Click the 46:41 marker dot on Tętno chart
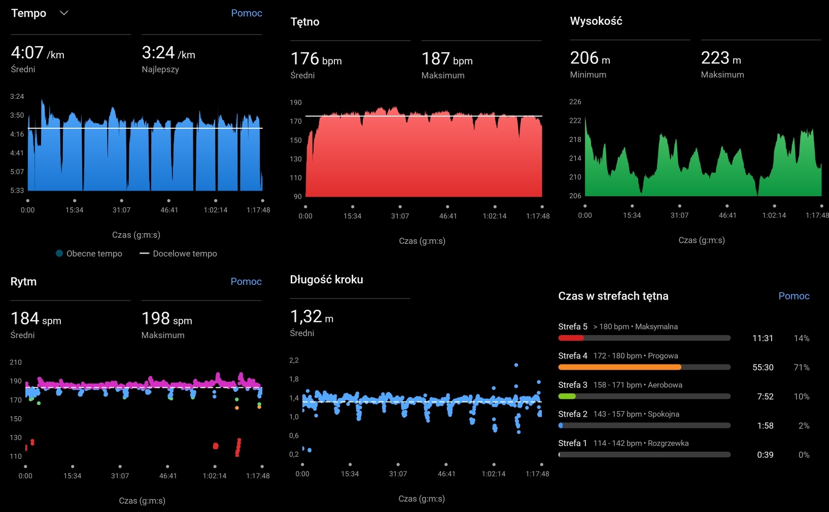This screenshot has height=512, width=829. (447, 207)
